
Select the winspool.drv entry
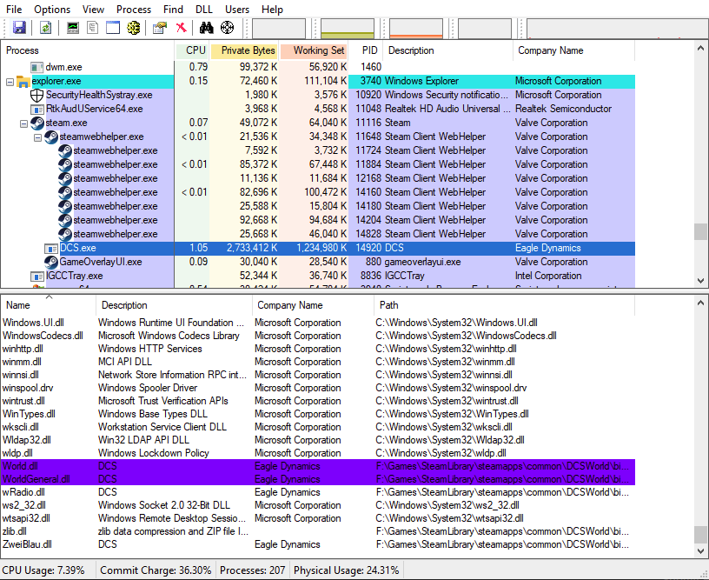[x=318, y=388]
